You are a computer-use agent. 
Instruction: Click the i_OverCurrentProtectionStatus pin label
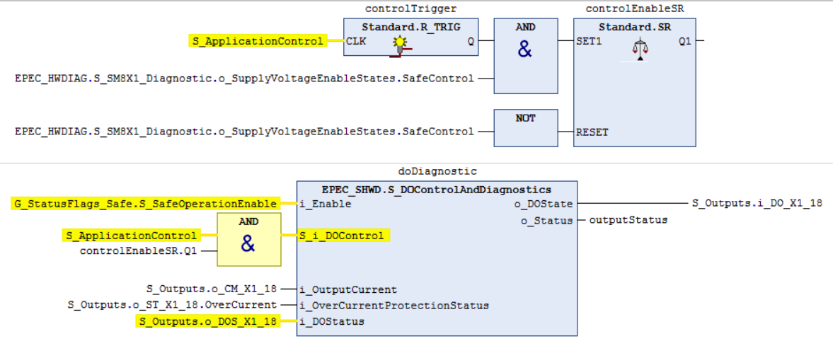pyautogui.click(x=394, y=306)
